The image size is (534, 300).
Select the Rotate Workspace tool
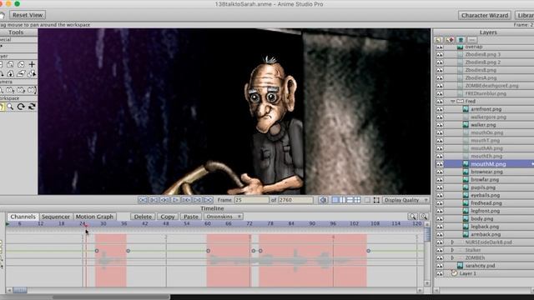point(21,107)
